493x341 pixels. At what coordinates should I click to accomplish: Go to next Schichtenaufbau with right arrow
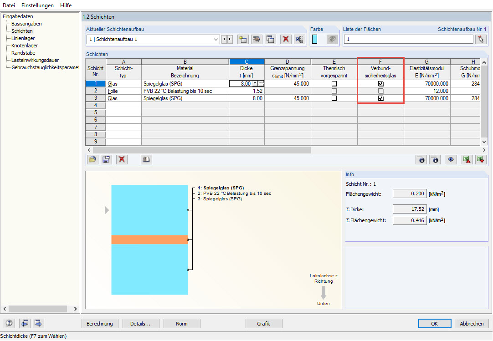(x=230, y=39)
